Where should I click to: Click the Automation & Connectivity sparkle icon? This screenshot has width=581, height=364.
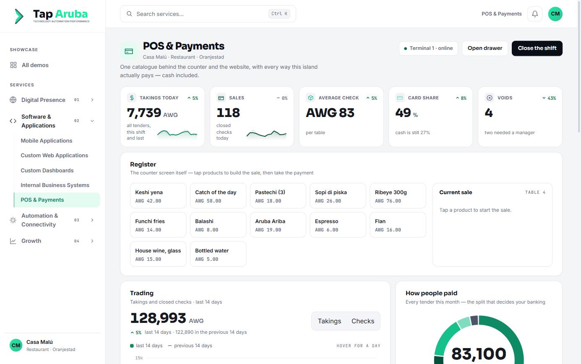[13, 220]
